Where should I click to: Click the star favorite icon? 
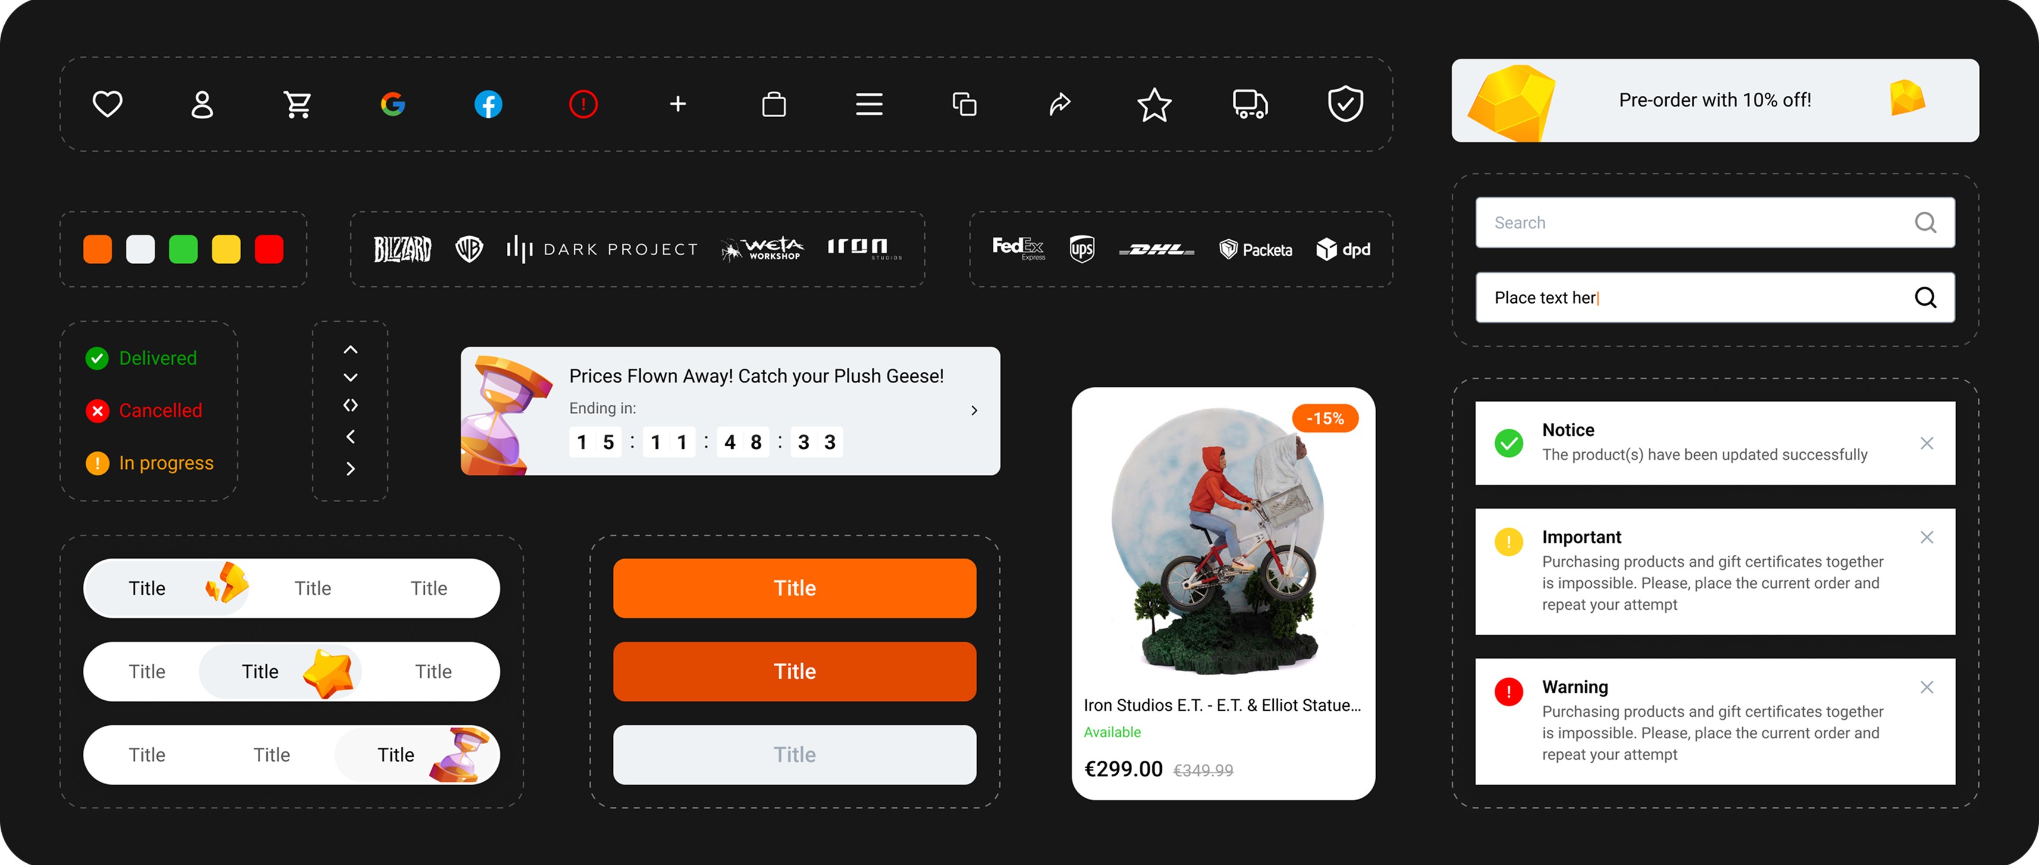coord(1154,104)
